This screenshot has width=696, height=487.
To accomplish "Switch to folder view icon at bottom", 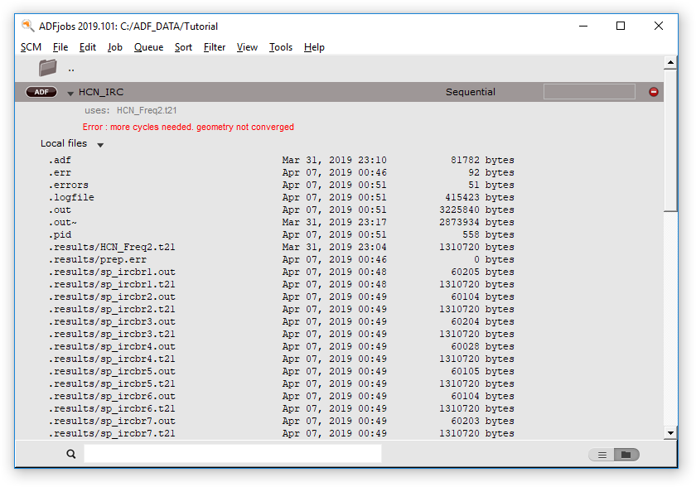I will coord(626,455).
